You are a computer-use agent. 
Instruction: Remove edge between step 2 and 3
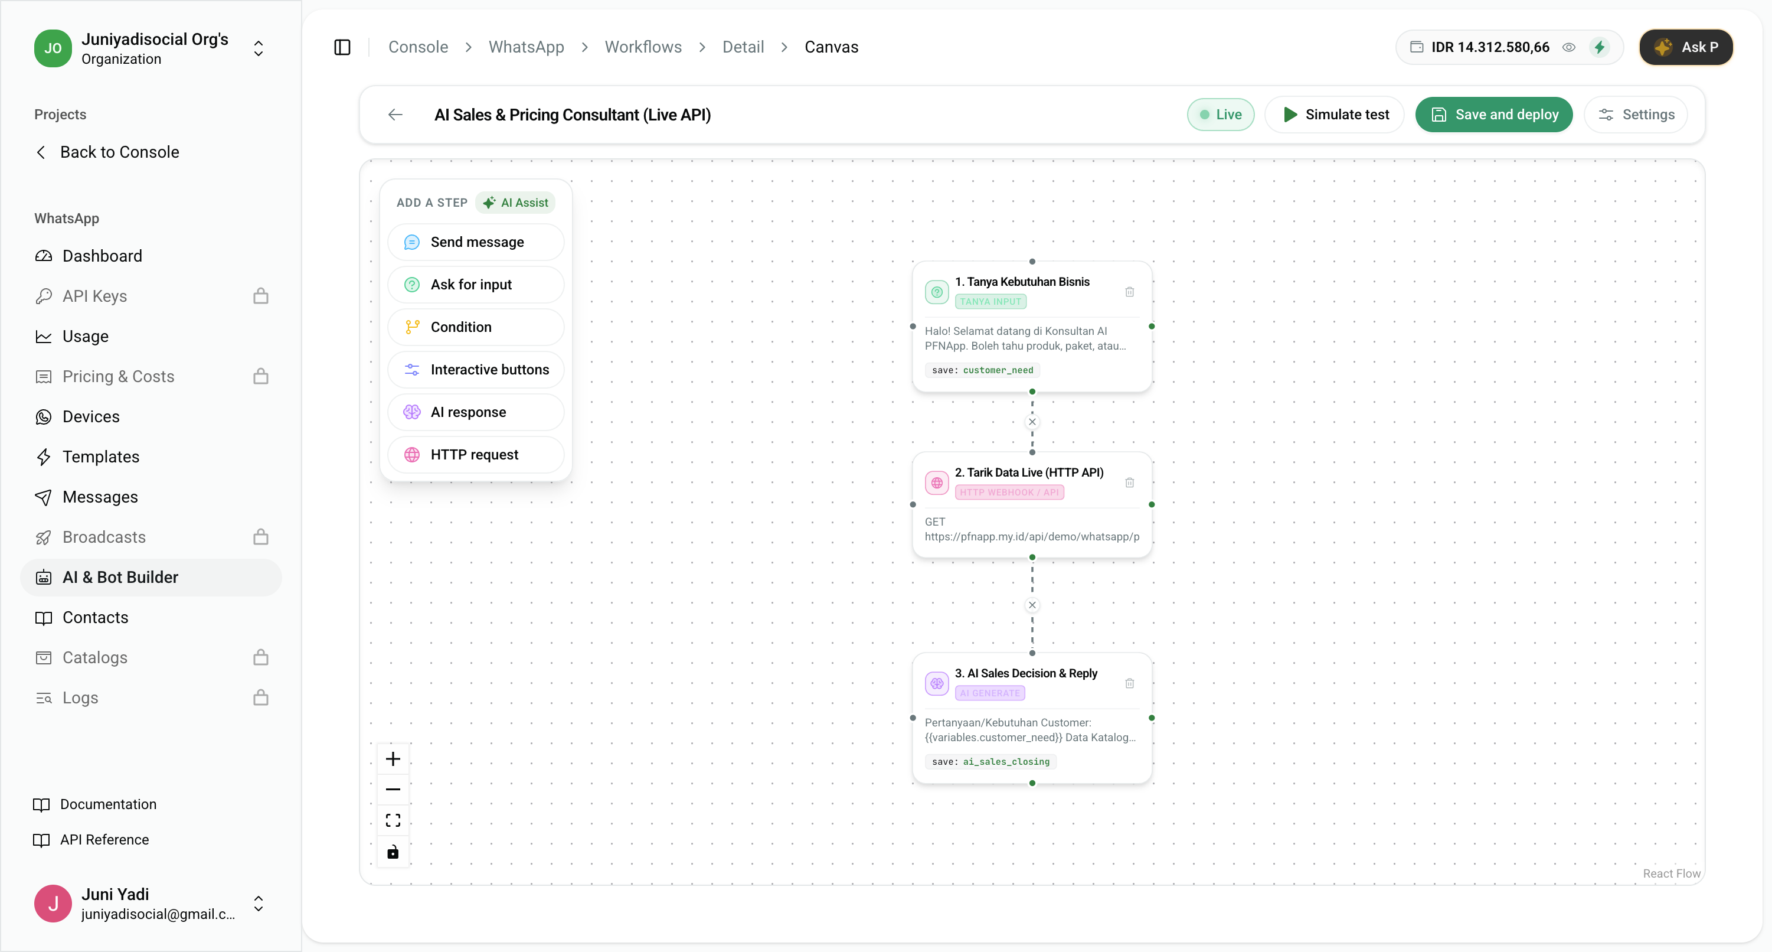pyautogui.click(x=1032, y=605)
